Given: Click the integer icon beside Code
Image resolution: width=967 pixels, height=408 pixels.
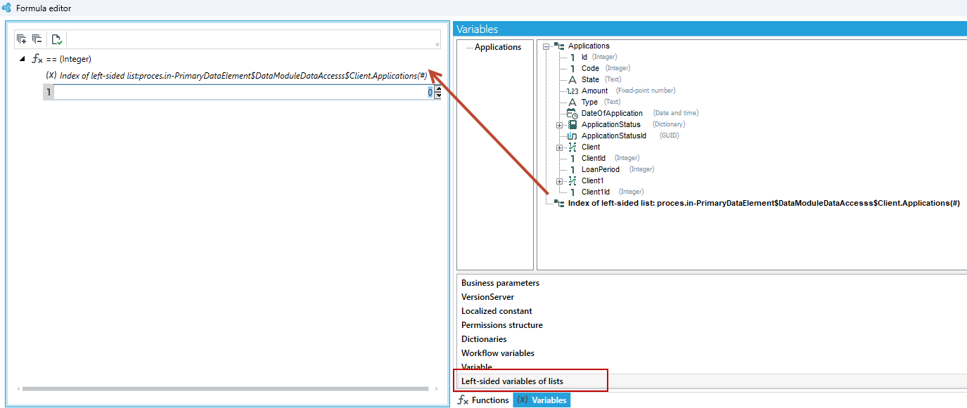Looking at the screenshot, I should (x=573, y=69).
